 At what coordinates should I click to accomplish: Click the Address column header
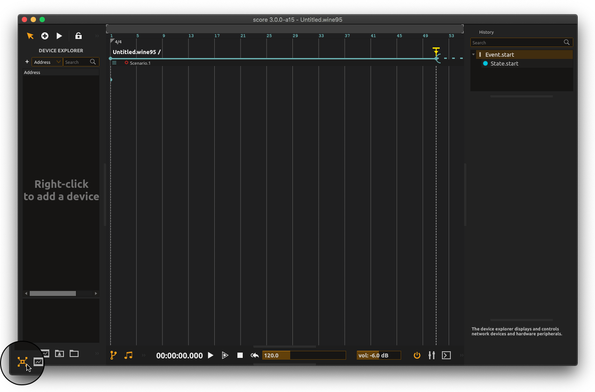click(61, 72)
